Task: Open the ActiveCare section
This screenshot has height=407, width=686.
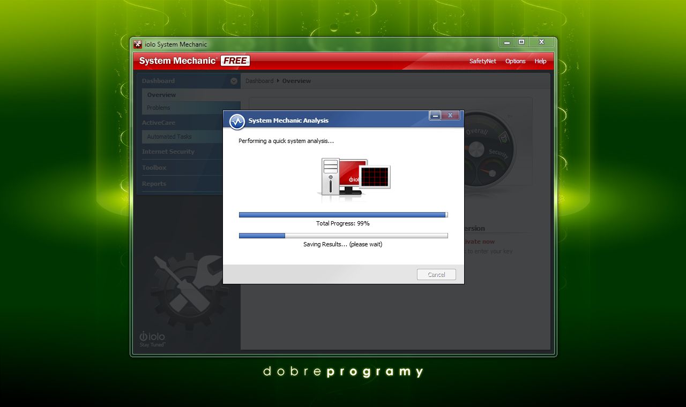Action: pos(159,123)
